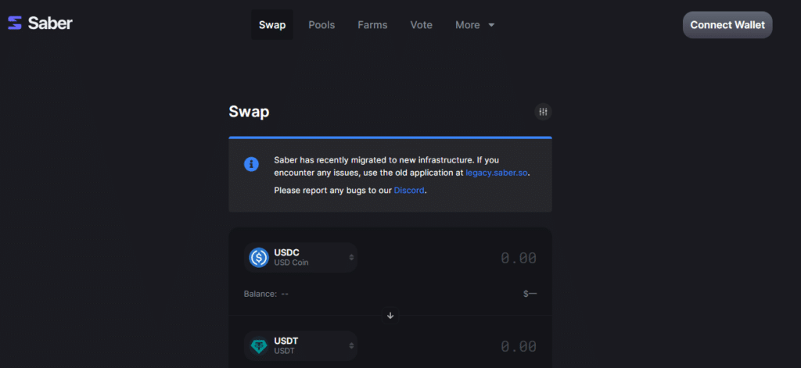Screen dimensions: 801x368
Task: Click the USDT Tether icon
Action: (x=259, y=345)
